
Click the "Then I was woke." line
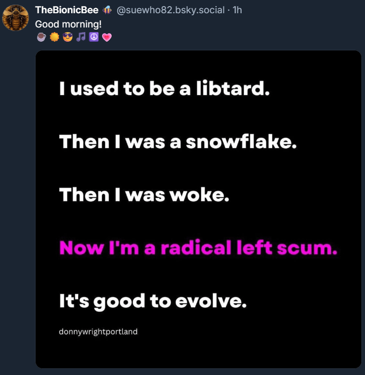coord(144,195)
